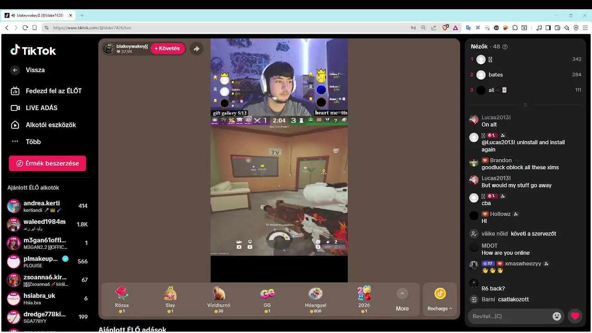Open the media control music note icon
The width and height of the screenshot is (592, 333).
click(539, 28)
